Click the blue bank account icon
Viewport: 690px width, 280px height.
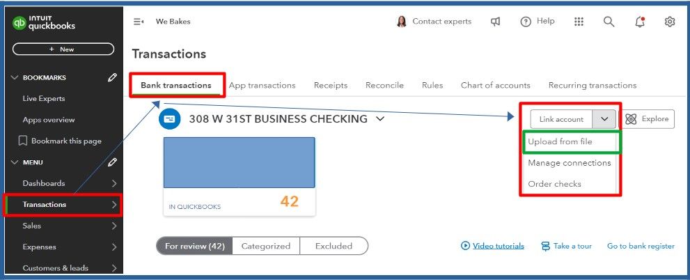pyautogui.click(x=170, y=118)
